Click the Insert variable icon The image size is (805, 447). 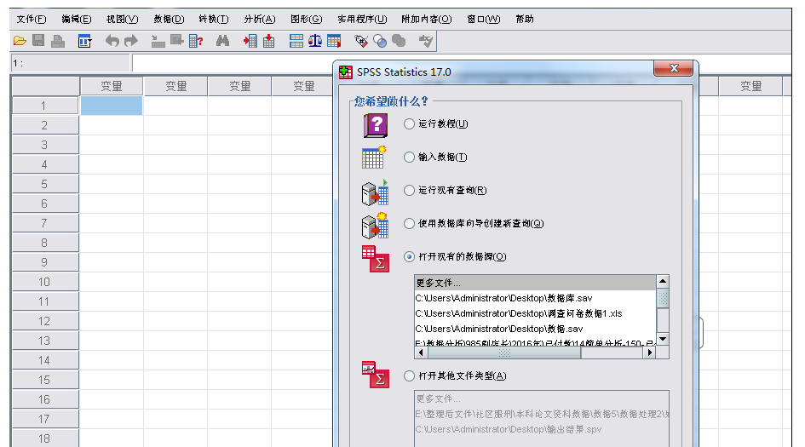[x=269, y=41]
